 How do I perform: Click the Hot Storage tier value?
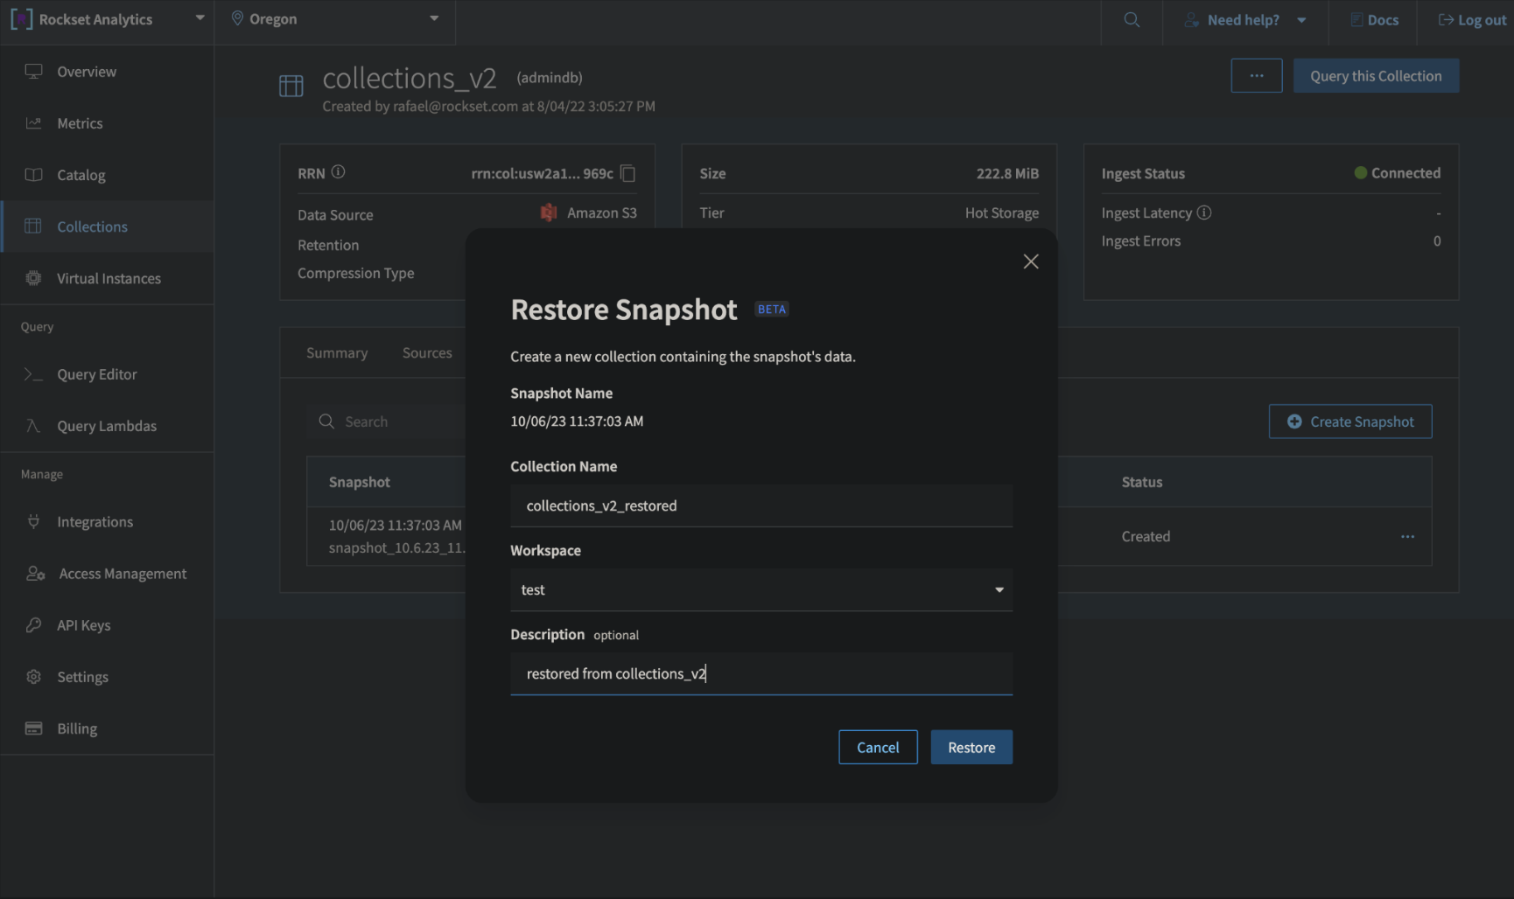pos(1002,213)
